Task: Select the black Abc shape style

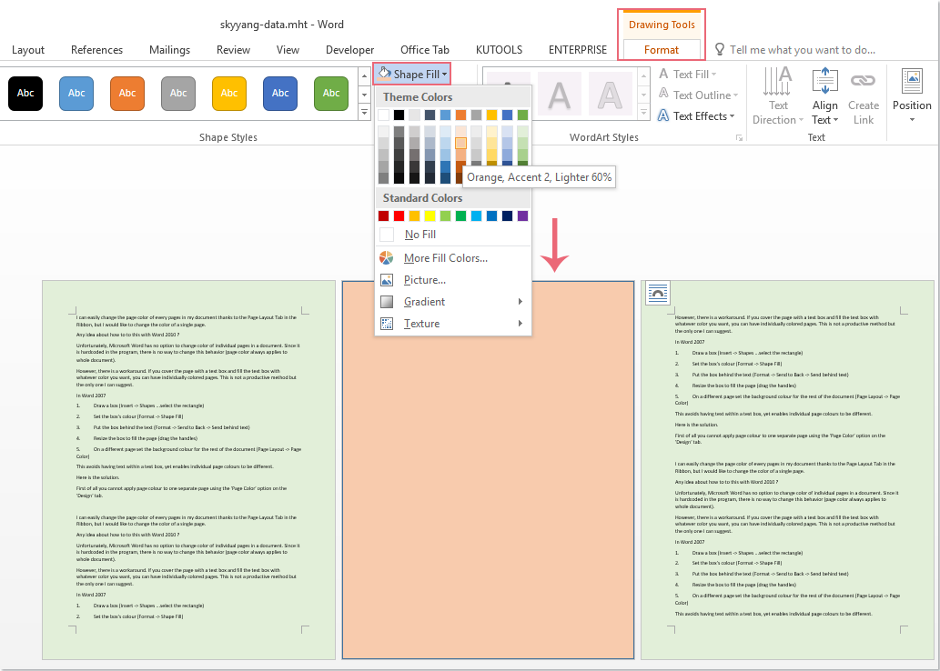Action: point(25,93)
